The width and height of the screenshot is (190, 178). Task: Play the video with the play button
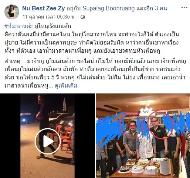point(48,141)
